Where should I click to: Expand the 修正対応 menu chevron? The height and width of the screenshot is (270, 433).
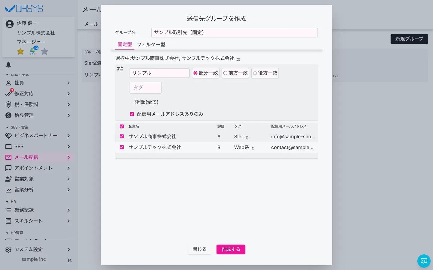[x=69, y=94]
